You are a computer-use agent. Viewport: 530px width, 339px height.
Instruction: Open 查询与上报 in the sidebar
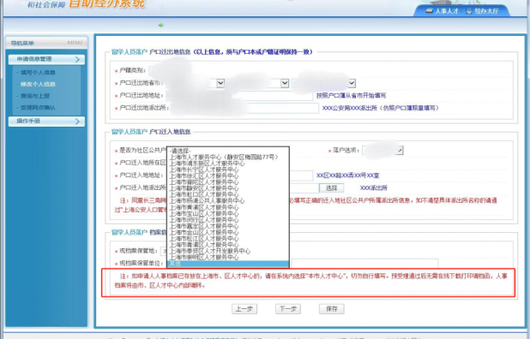pyautogui.click(x=35, y=96)
